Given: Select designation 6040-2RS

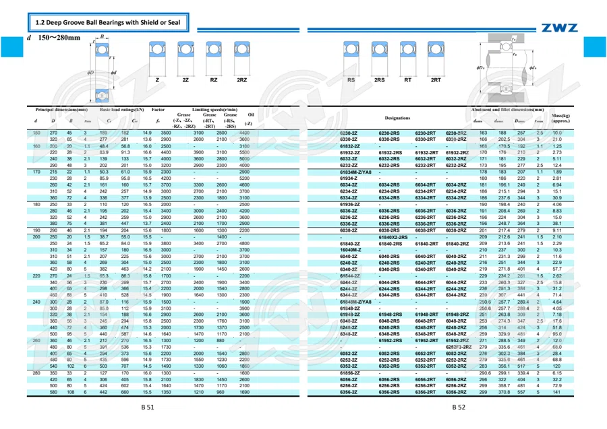Looking at the screenshot, I should (389, 256).
